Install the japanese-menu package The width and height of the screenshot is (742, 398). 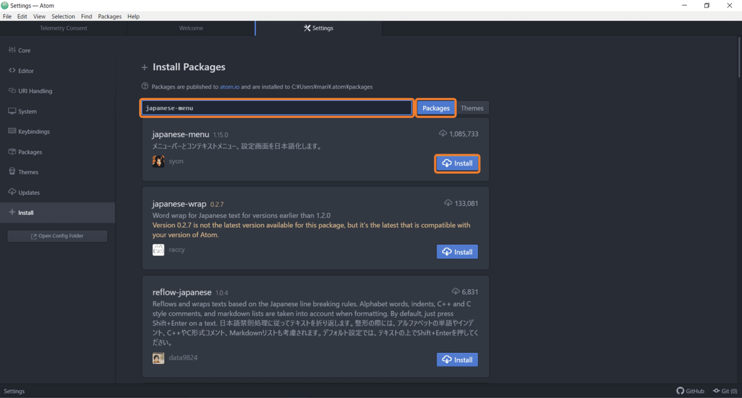coord(457,164)
